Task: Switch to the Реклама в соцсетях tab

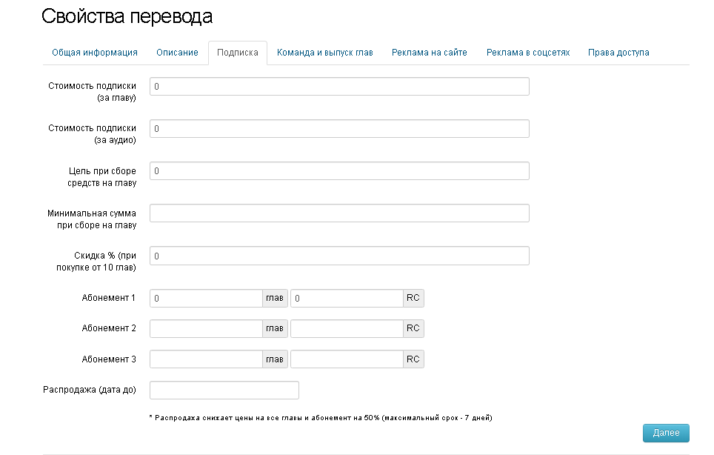Action: (x=528, y=53)
